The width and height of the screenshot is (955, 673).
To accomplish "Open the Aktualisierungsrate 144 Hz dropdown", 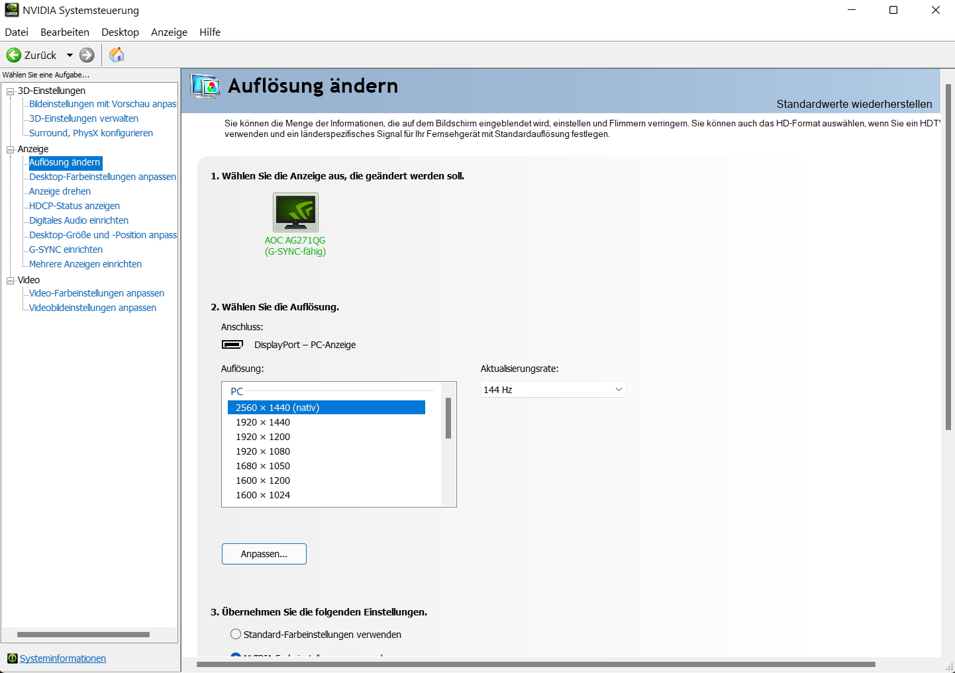I will tap(553, 390).
